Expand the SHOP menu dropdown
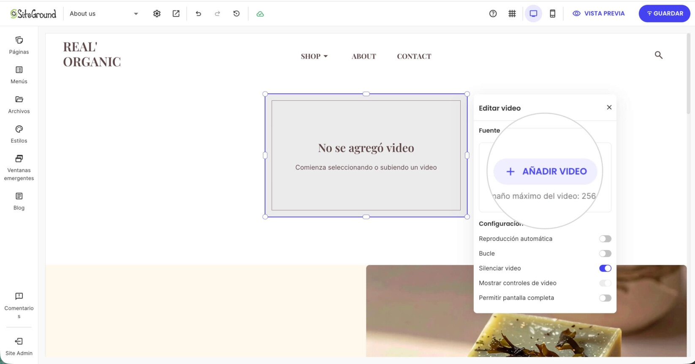This screenshot has height=364, width=695. [x=314, y=56]
